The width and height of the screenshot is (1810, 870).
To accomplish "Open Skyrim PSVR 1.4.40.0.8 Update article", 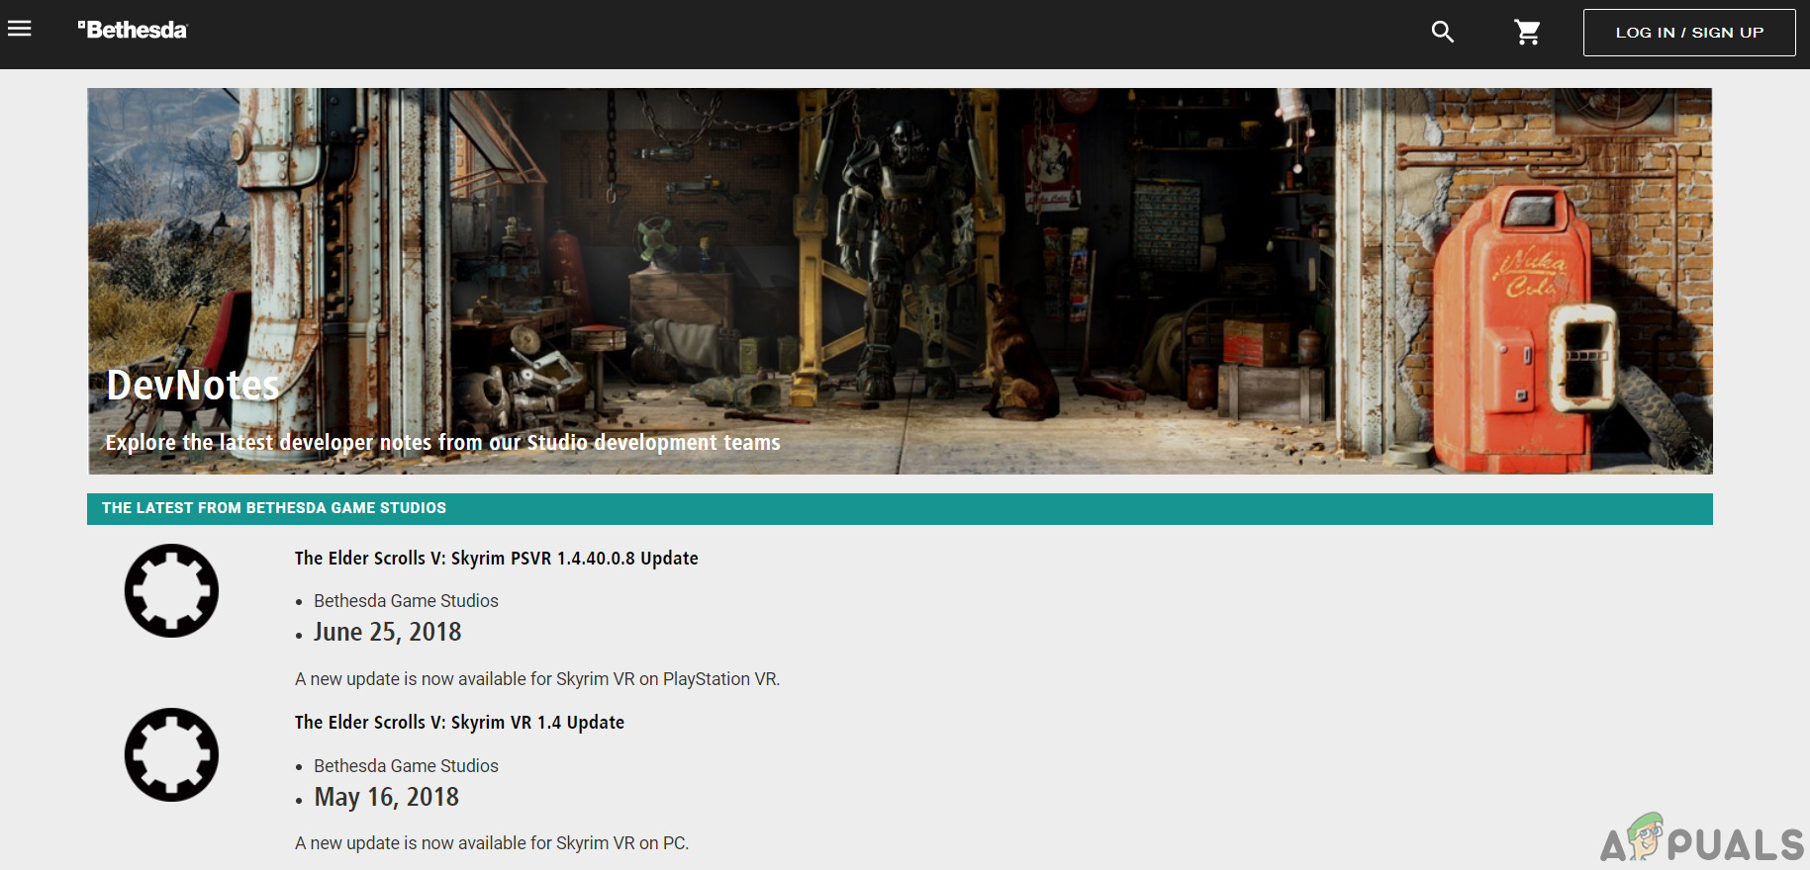I will (496, 558).
